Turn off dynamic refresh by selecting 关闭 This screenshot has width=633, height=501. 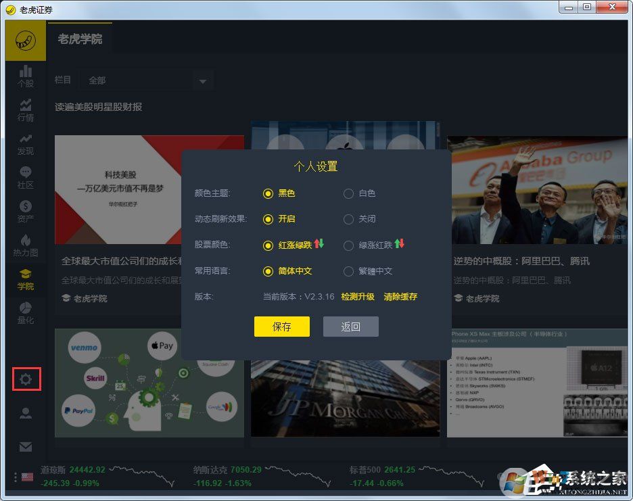pyautogui.click(x=348, y=218)
